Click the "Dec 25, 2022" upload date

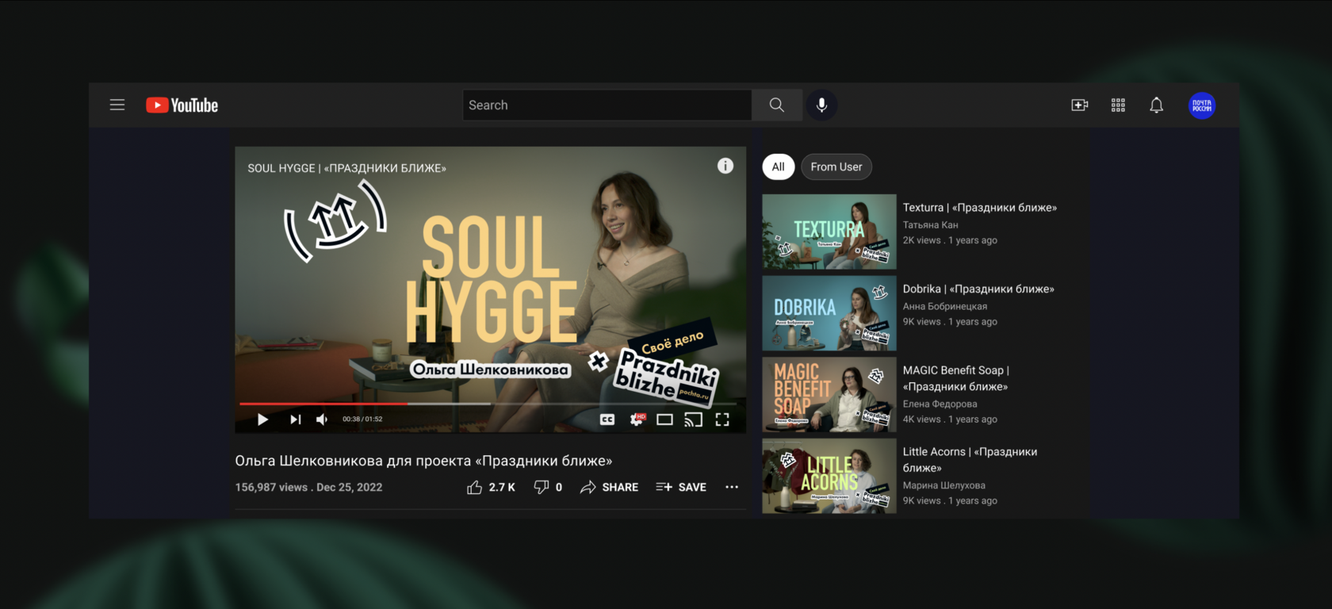(350, 487)
